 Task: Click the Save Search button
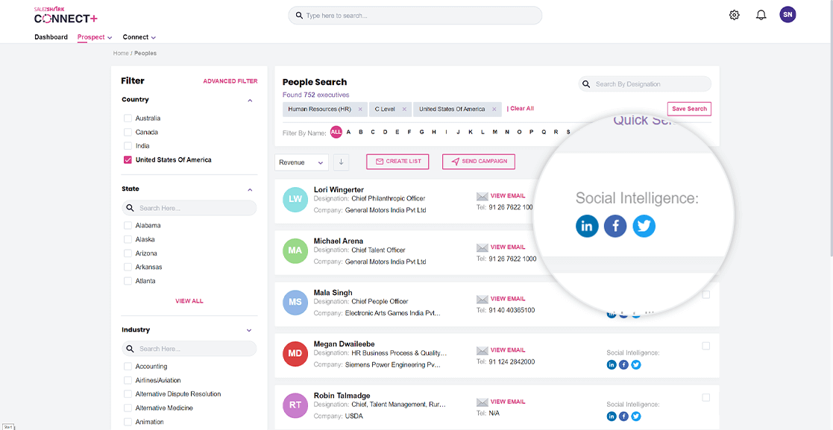pos(689,109)
